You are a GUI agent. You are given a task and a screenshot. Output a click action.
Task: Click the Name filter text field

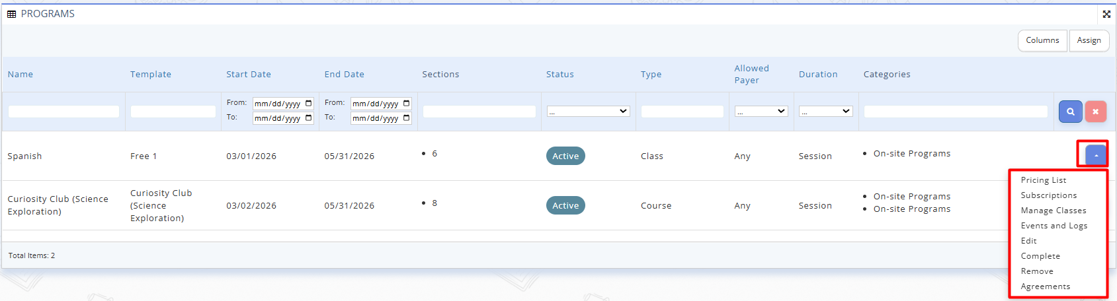pyautogui.click(x=63, y=112)
